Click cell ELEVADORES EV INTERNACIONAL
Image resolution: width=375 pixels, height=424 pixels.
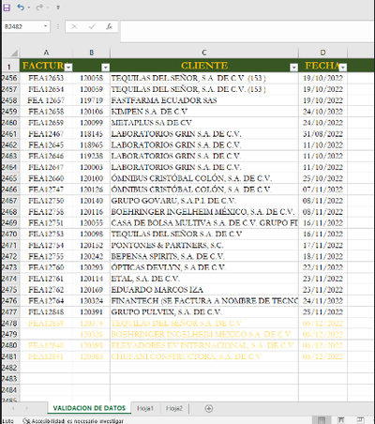(x=204, y=345)
